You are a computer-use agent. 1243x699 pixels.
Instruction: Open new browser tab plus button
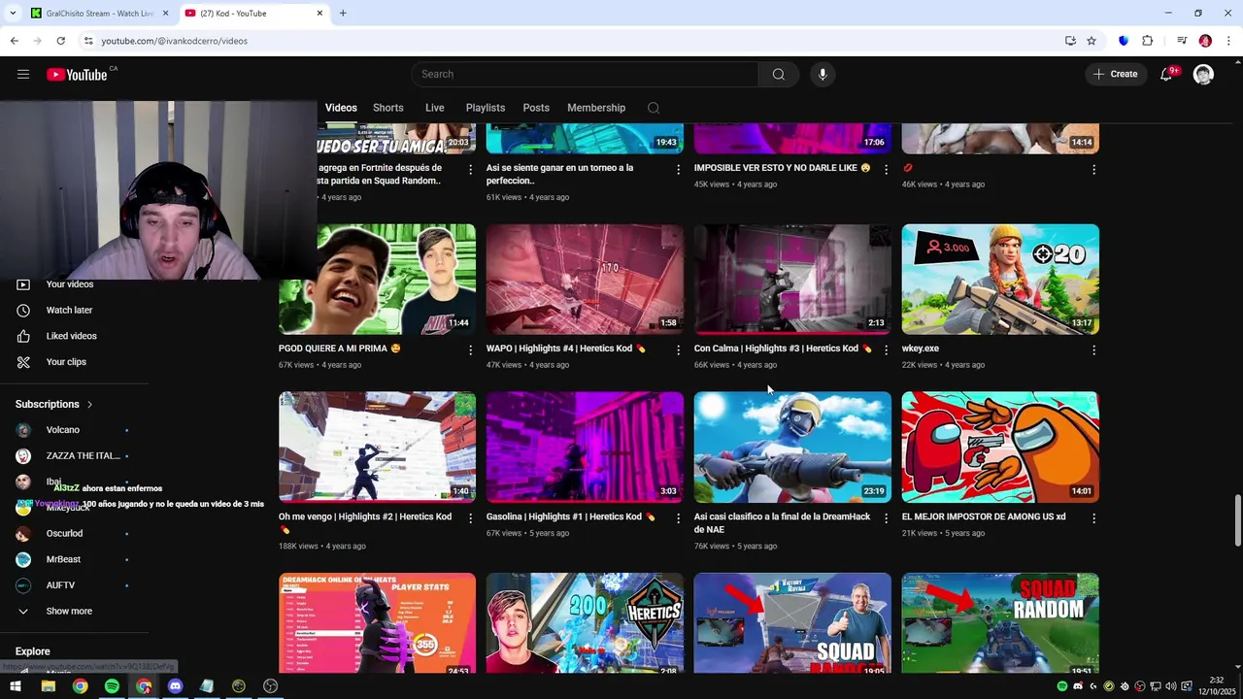(343, 14)
